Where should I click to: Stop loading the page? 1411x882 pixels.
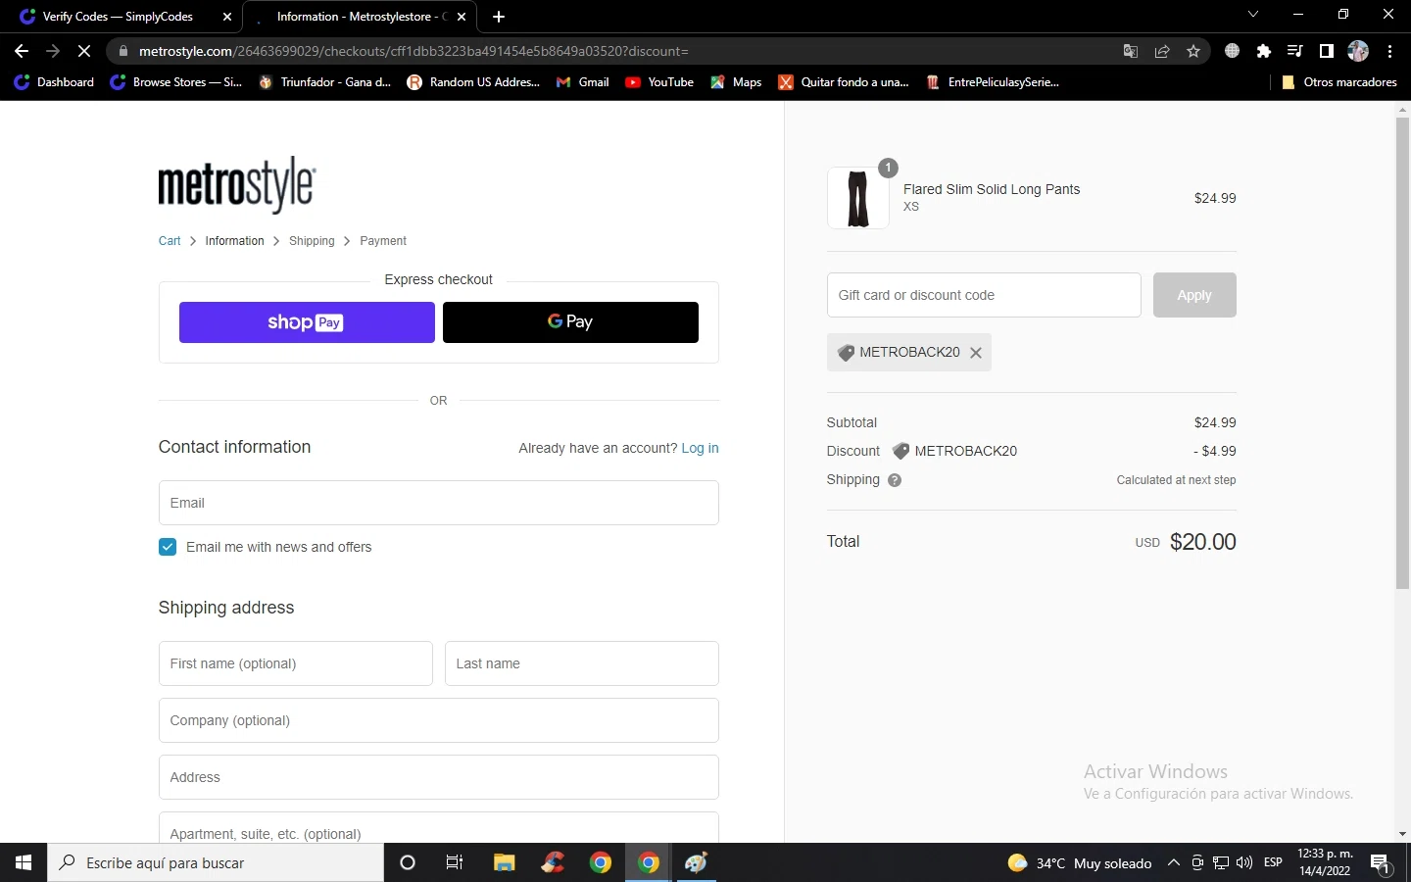pyautogui.click(x=84, y=51)
